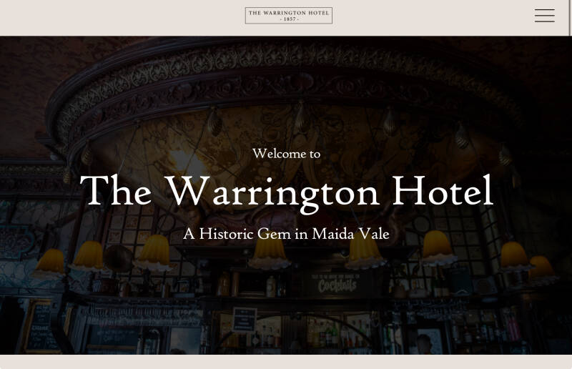Click the 1857 text in logo

click(290, 19)
